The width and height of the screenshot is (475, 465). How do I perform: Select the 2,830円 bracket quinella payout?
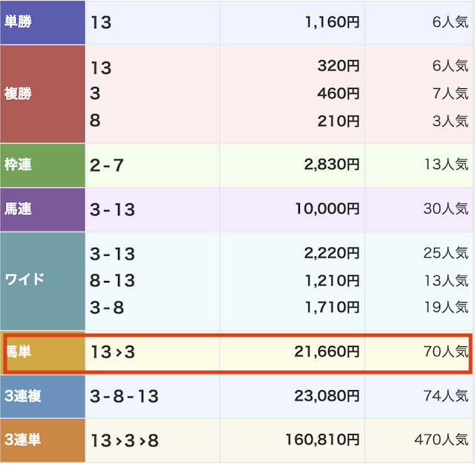pos(332,165)
